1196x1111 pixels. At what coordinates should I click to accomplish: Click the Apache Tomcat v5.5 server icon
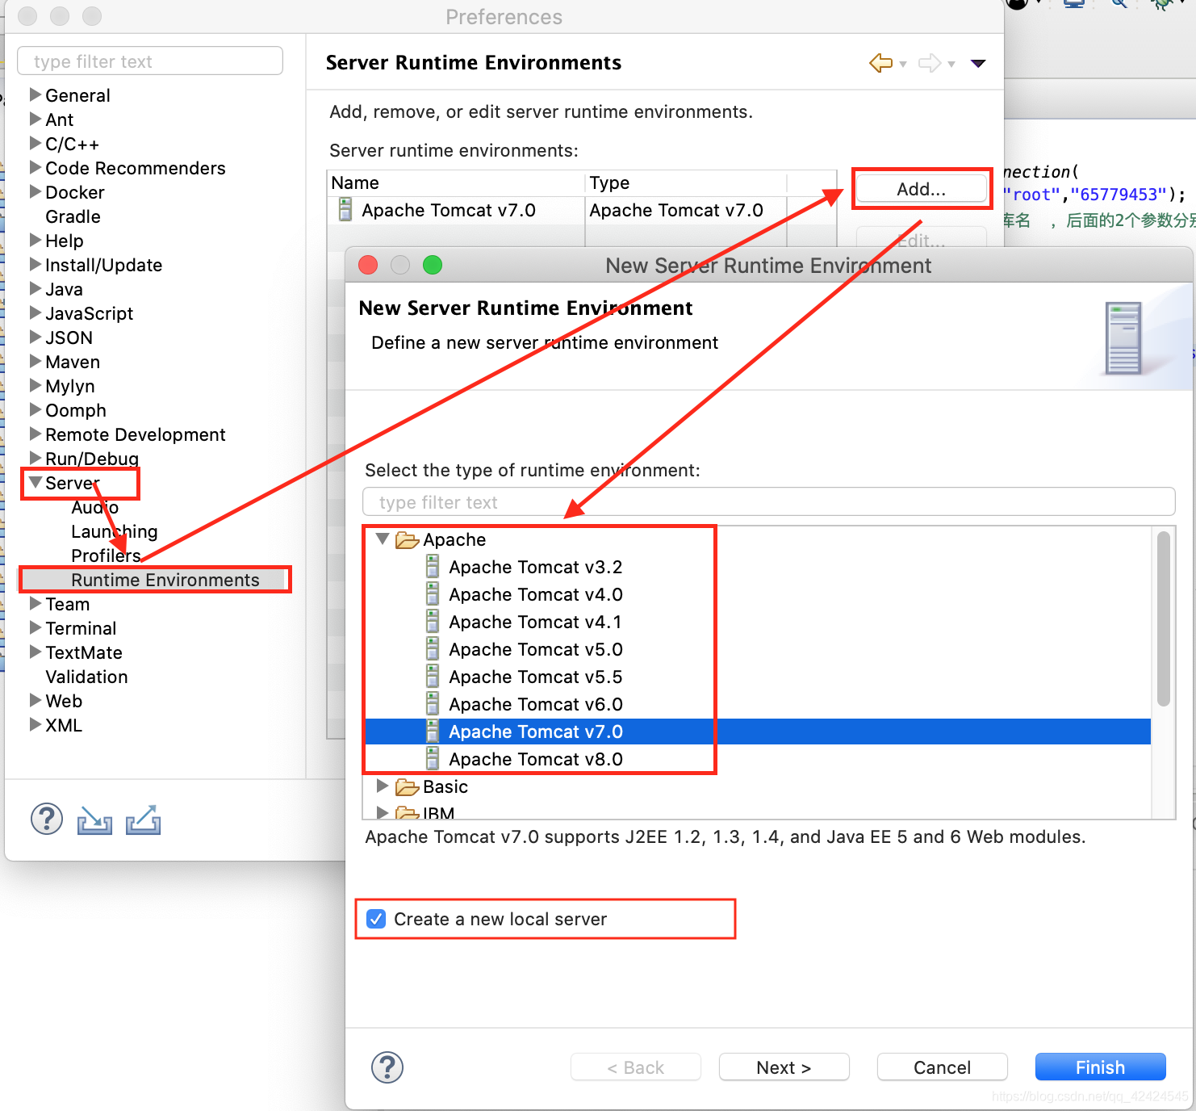(x=433, y=677)
